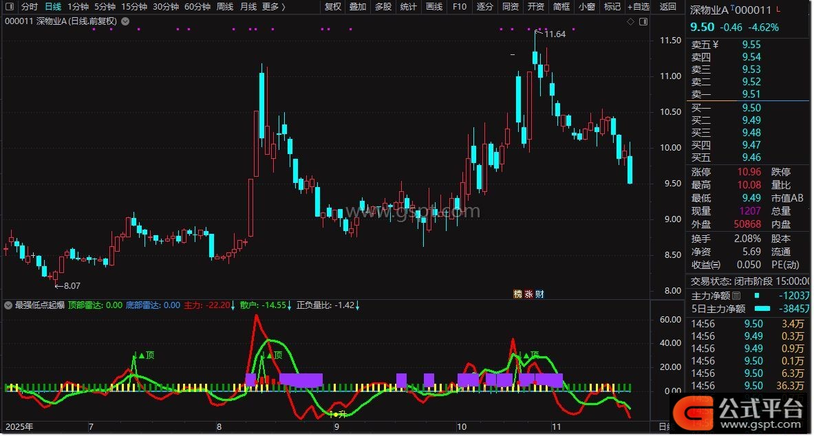Image resolution: width=814 pixels, height=436 pixels.
Task: Click the diamond marker icon above chart
Action: tap(630, 21)
